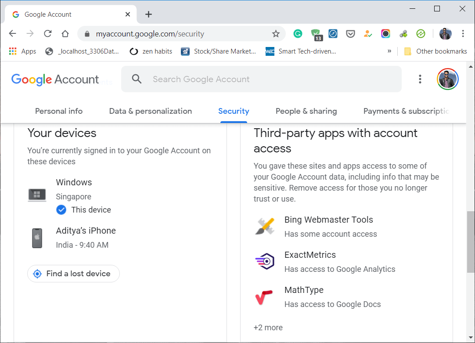This screenshot has height=343, width=475.
Task: Select the Windows device icon
Action: click(37, 195)
